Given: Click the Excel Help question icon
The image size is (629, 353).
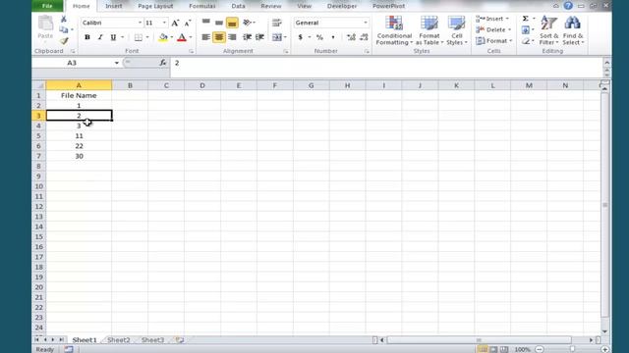Looking at the screenshot, I should click(568, 6).
